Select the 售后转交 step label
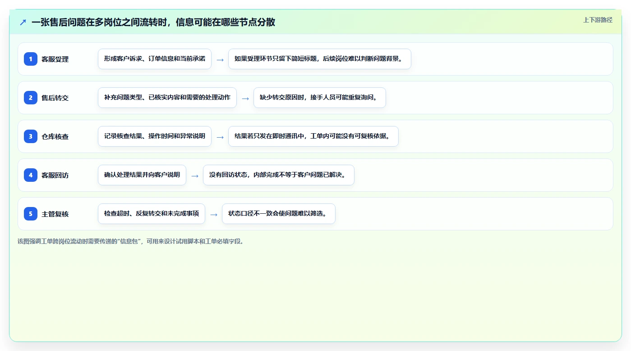631x351 pixels. 55,98
